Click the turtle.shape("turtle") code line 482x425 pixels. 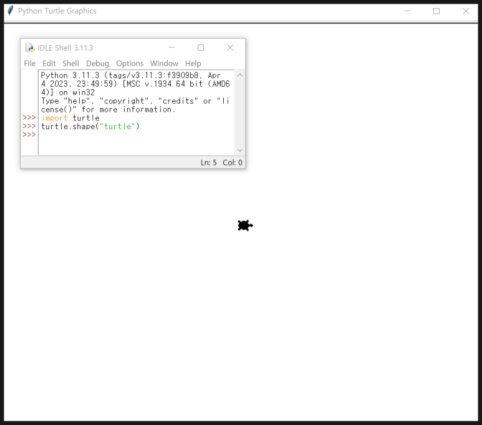90,126
